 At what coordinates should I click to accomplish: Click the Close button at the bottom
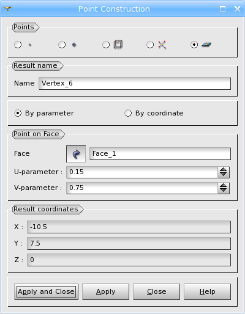(x=157, y=292)
